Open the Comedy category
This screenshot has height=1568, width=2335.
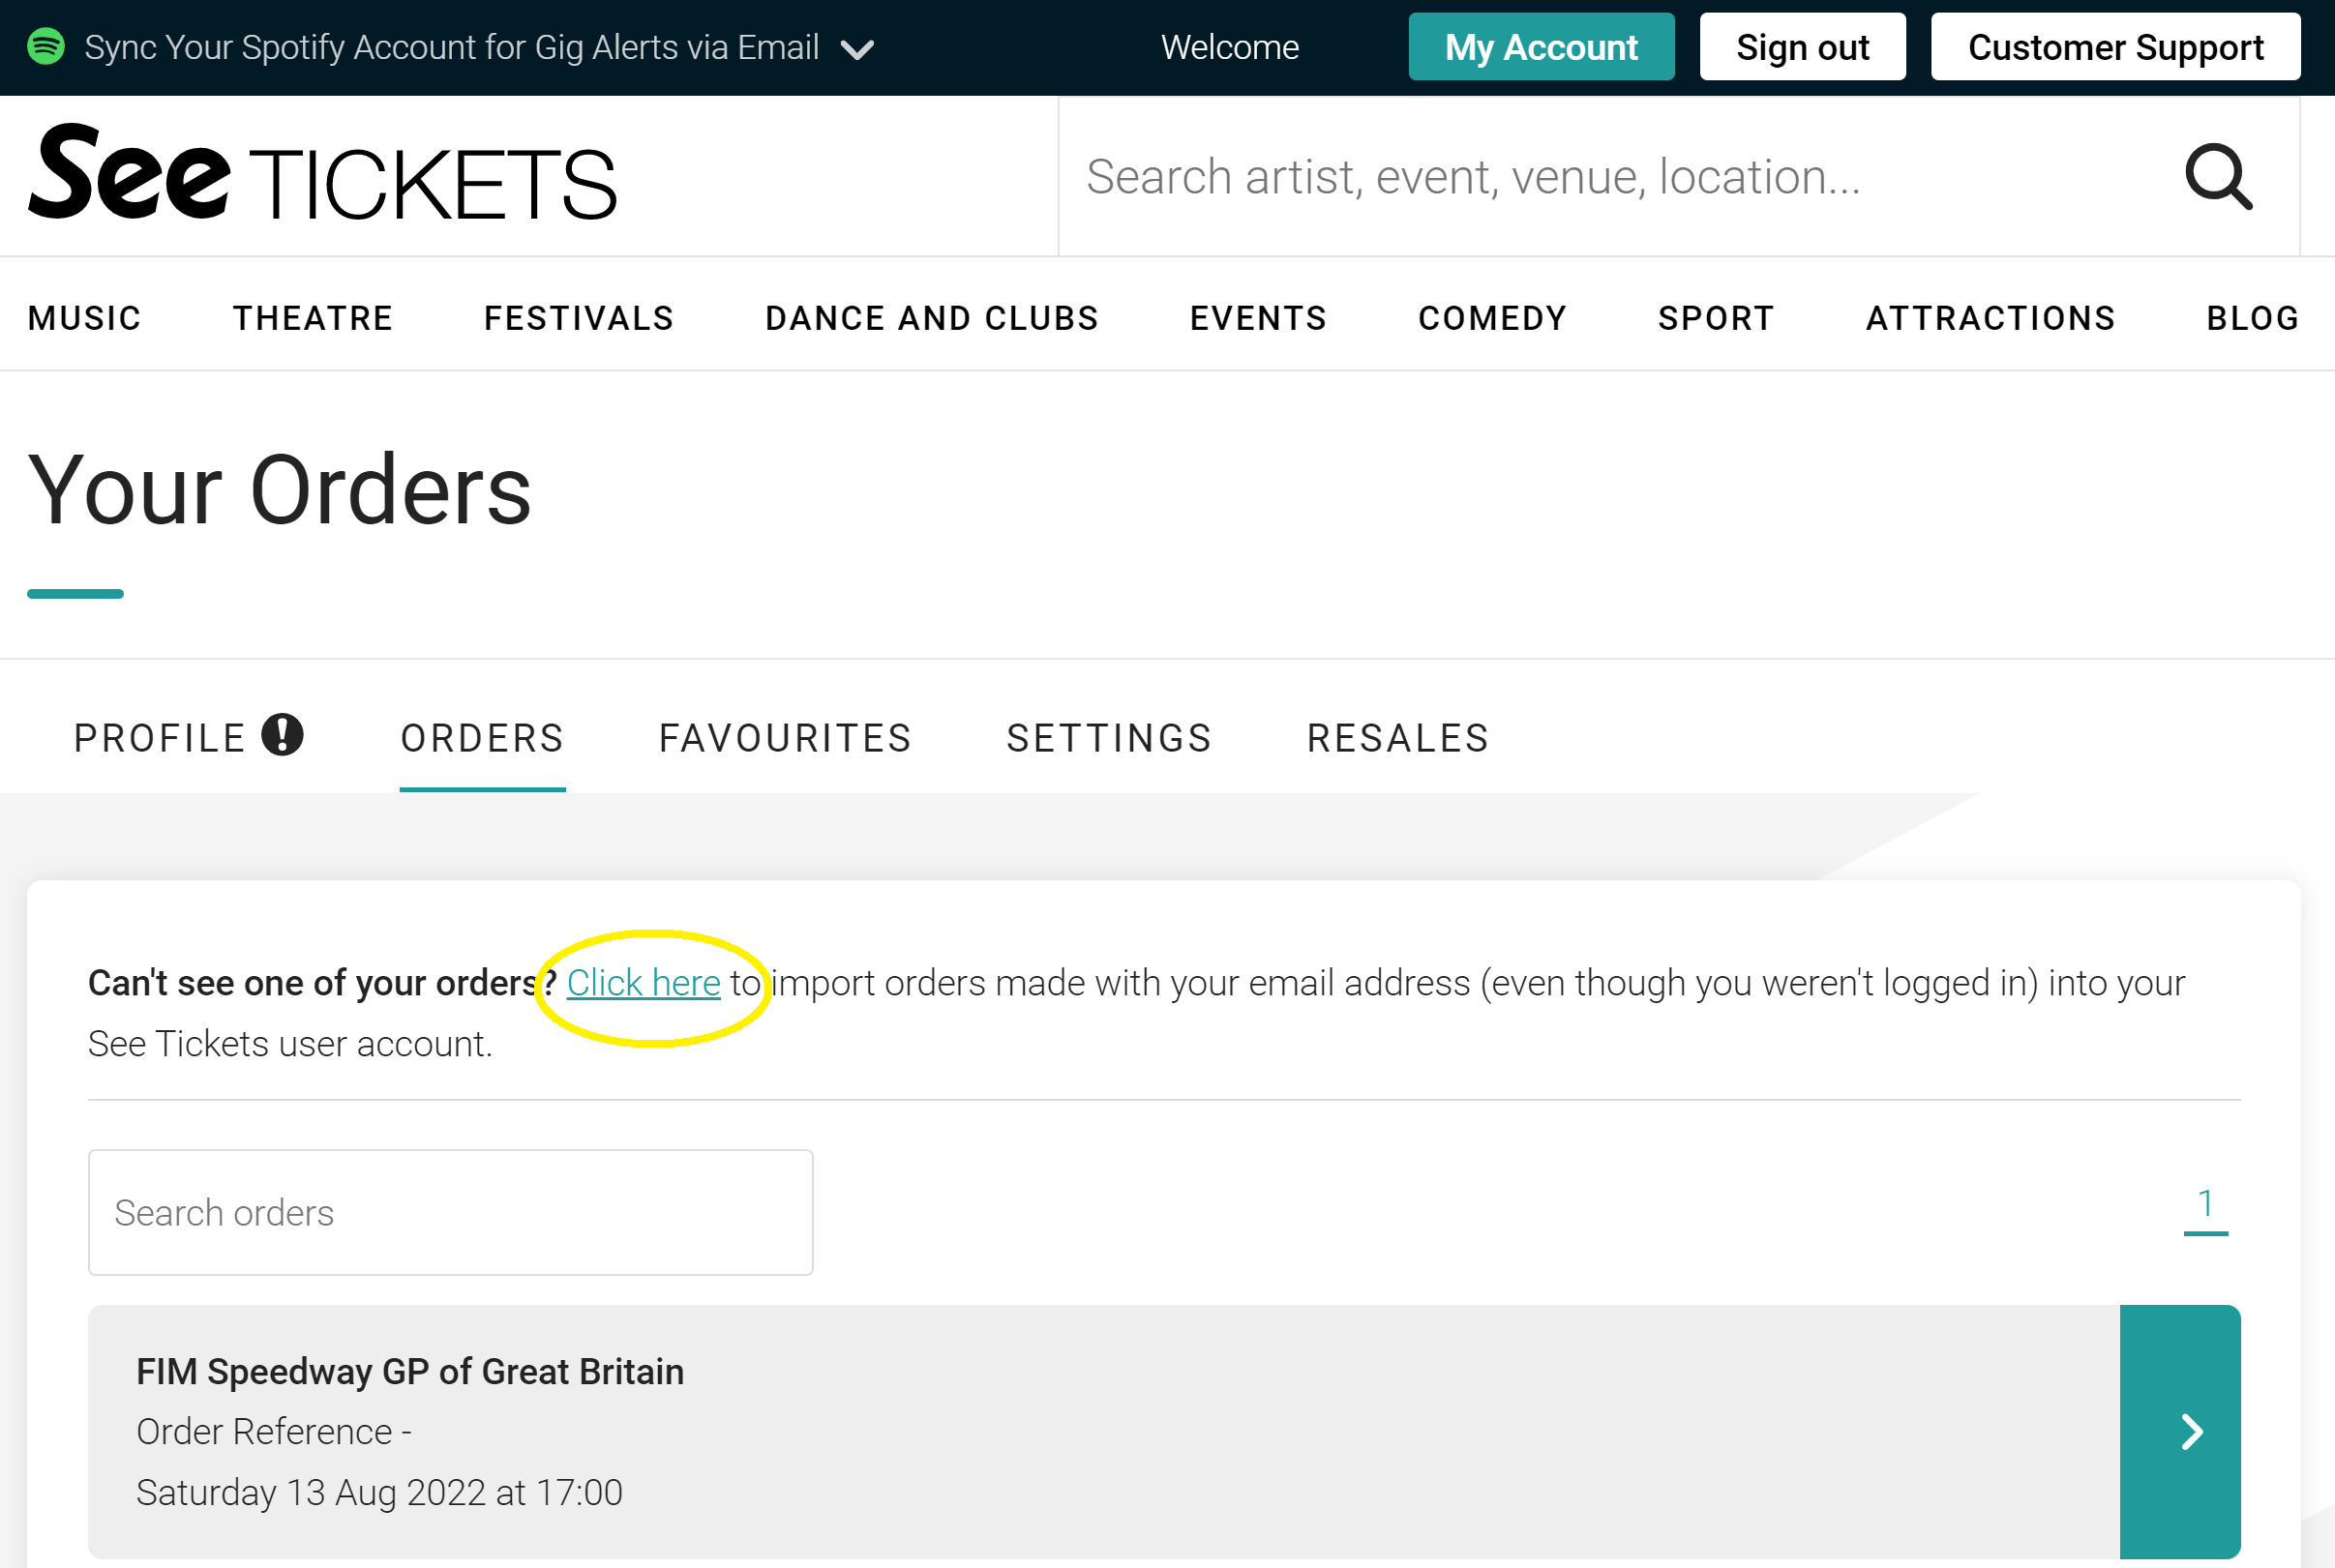tap(1491, 318)
